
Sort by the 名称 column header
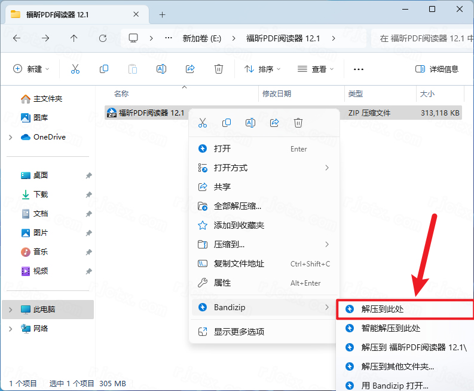121,94
